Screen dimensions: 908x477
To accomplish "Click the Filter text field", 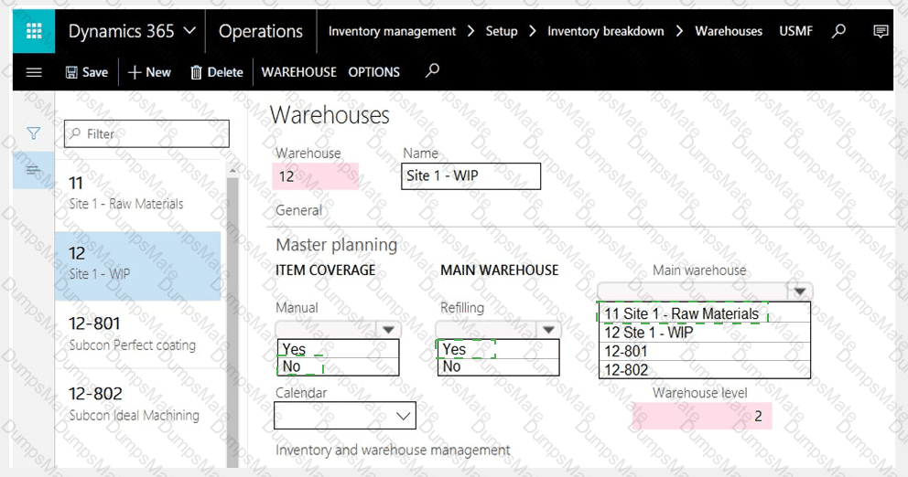I will coord(146,133).
